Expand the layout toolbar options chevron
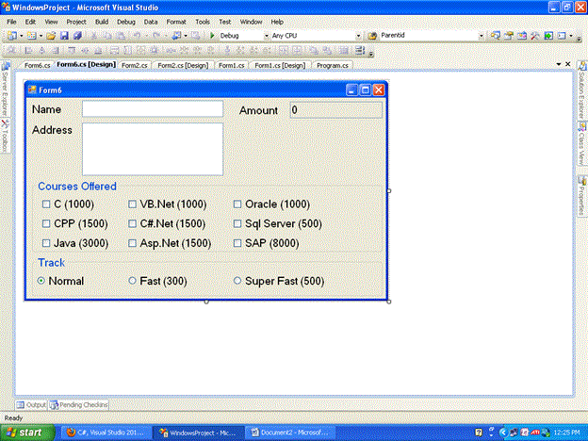The width and height of the screenshot is (588, 441). [x=371, y=54]
